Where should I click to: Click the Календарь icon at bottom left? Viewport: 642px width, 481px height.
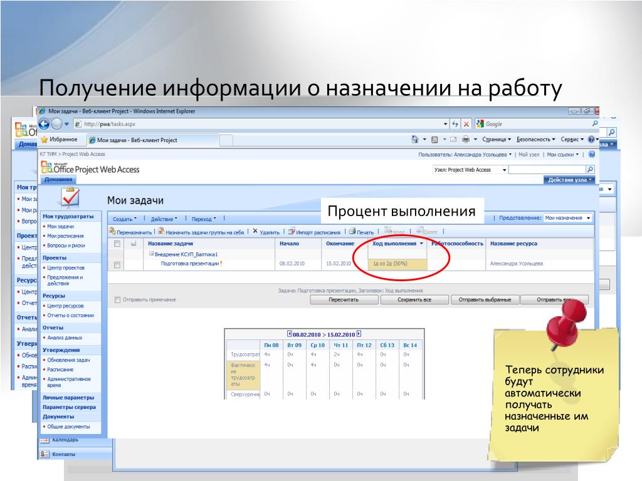45,440
